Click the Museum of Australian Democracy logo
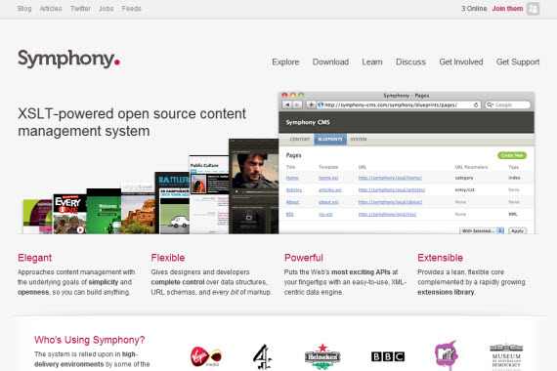 pos(506,356)
